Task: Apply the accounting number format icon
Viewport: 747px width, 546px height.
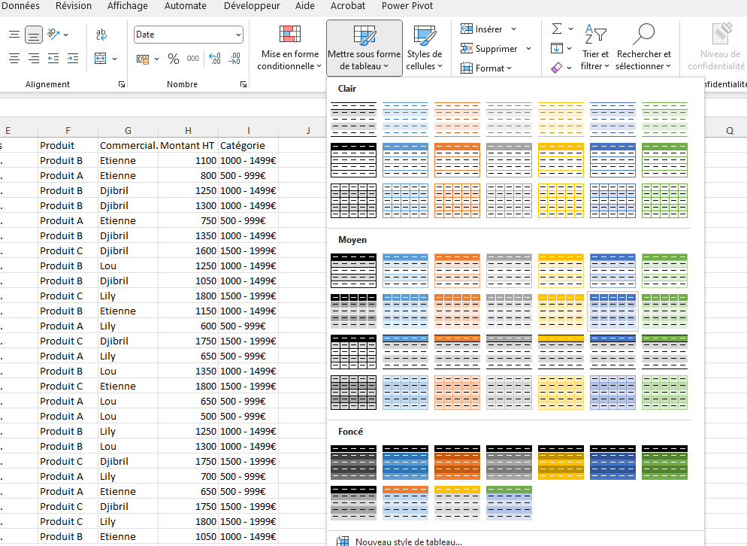Action: pyautogui.click(x=143, y=59)
